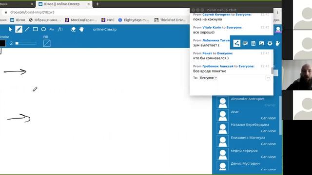Open the Eightydays.m bookmark
The width and height of the screenshot is (312, 175).
point(134,20)
